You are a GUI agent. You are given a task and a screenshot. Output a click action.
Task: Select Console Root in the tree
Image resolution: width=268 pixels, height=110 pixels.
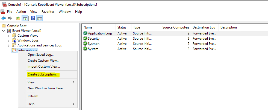17,26
